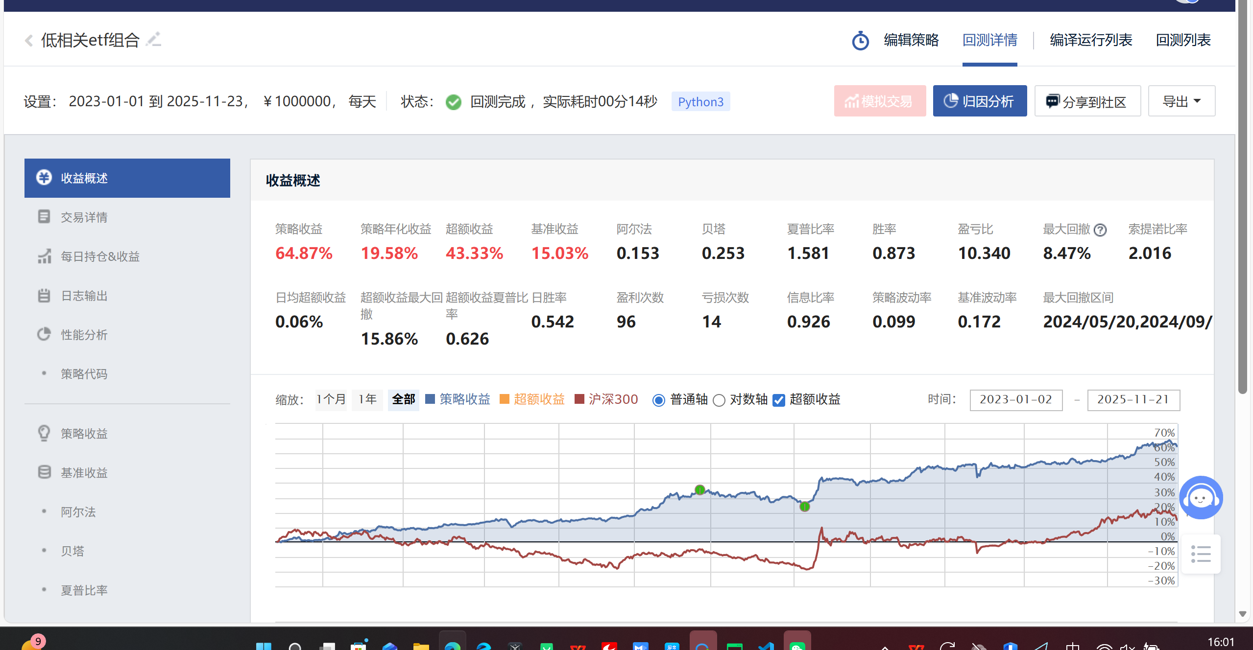Image resolution: width=1253 pixels, height=650 pixels.
Task: Switch to the 回测列表 tab
Action: (x=1183, y=40)
